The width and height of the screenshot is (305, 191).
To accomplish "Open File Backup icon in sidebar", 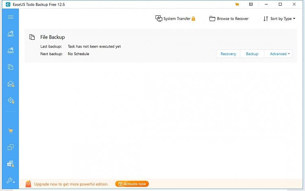I will pyautogui.click(x=11, y=67).
